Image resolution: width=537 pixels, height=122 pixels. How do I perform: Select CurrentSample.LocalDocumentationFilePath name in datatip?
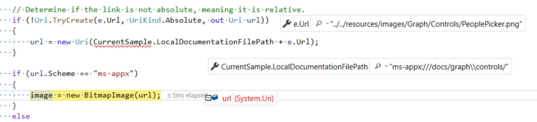point(294,67)
